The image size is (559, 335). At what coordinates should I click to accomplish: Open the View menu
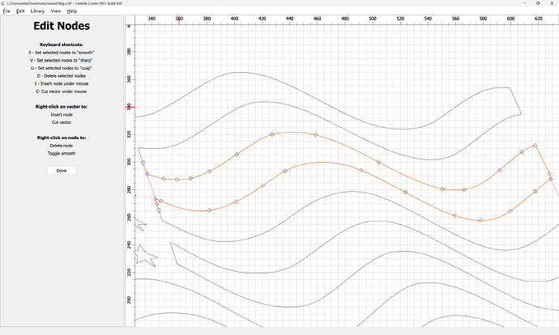click(x=55, y=11)
